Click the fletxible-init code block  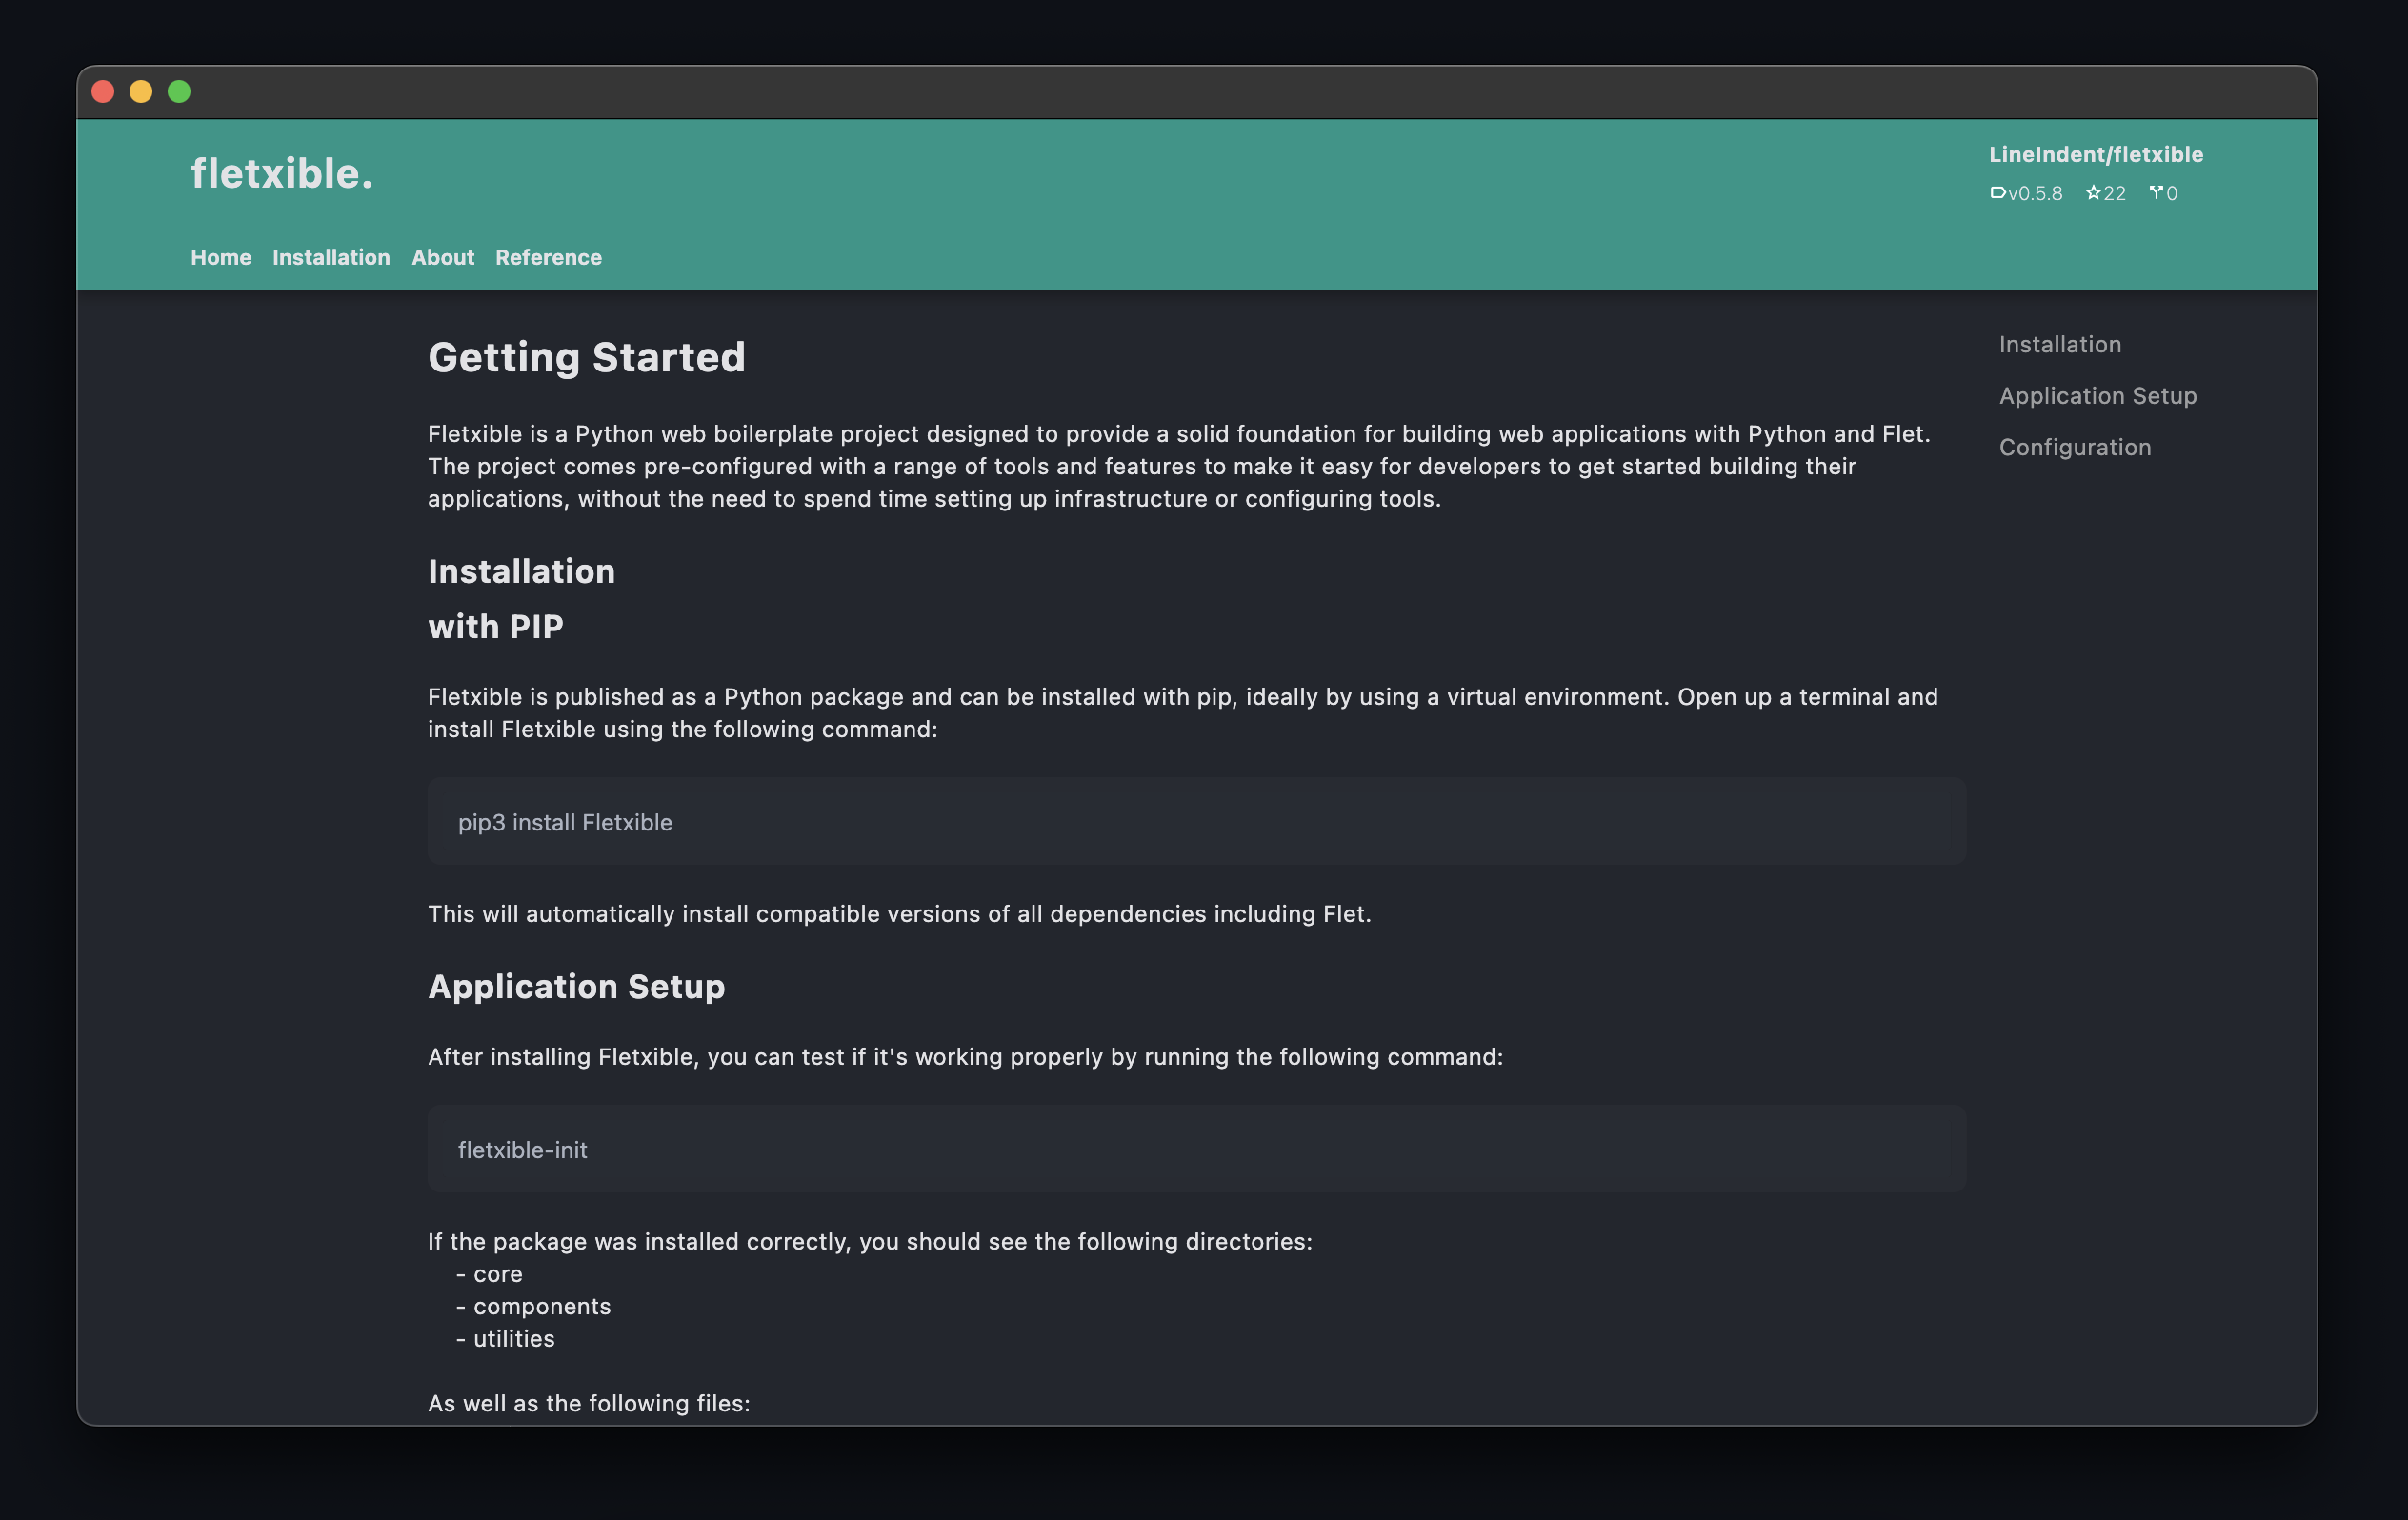coord(1196,1149)
